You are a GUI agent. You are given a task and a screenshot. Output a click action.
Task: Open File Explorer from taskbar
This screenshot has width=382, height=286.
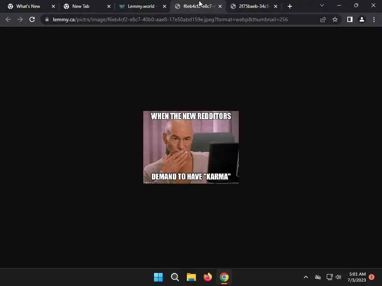[191, 277]
